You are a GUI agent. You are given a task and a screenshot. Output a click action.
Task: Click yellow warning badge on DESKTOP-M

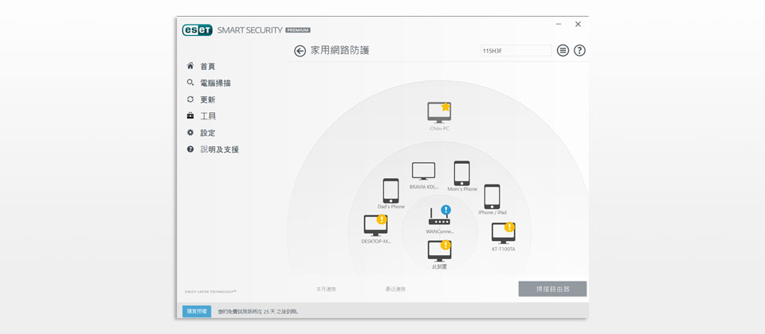coord(382,219)
